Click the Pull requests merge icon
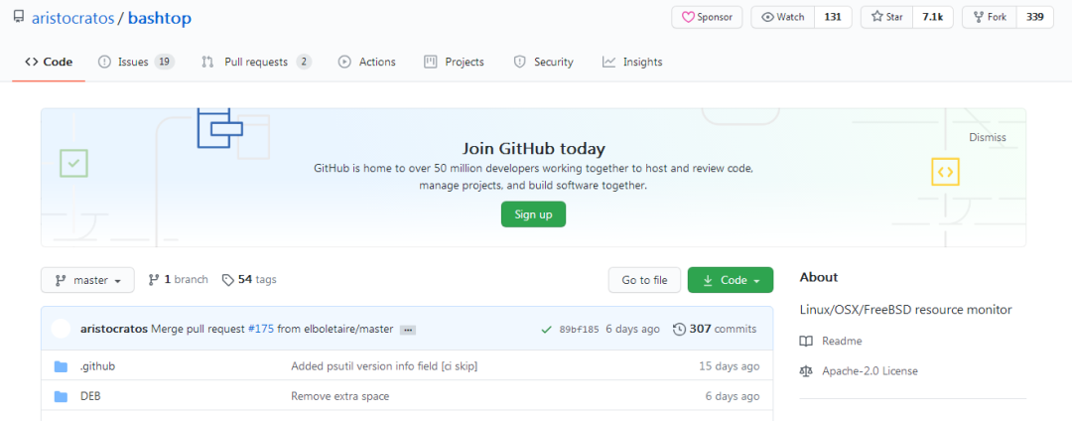This screenshot has height=421, width=1072. click(x=207, y=62)
